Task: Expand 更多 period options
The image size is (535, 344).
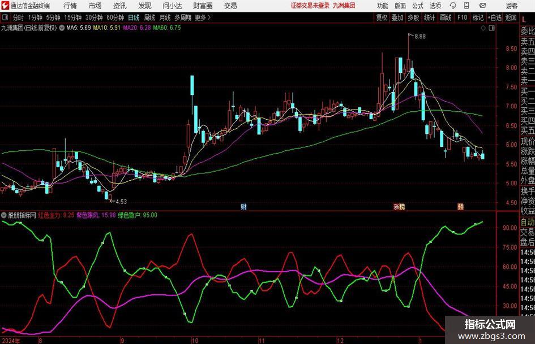Action: point(203,18)
